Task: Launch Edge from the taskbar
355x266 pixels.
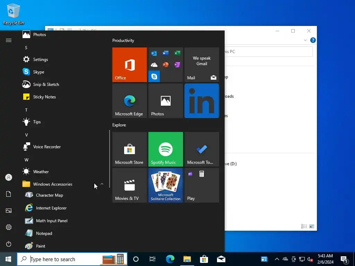Action: click(x=170, y=259)
